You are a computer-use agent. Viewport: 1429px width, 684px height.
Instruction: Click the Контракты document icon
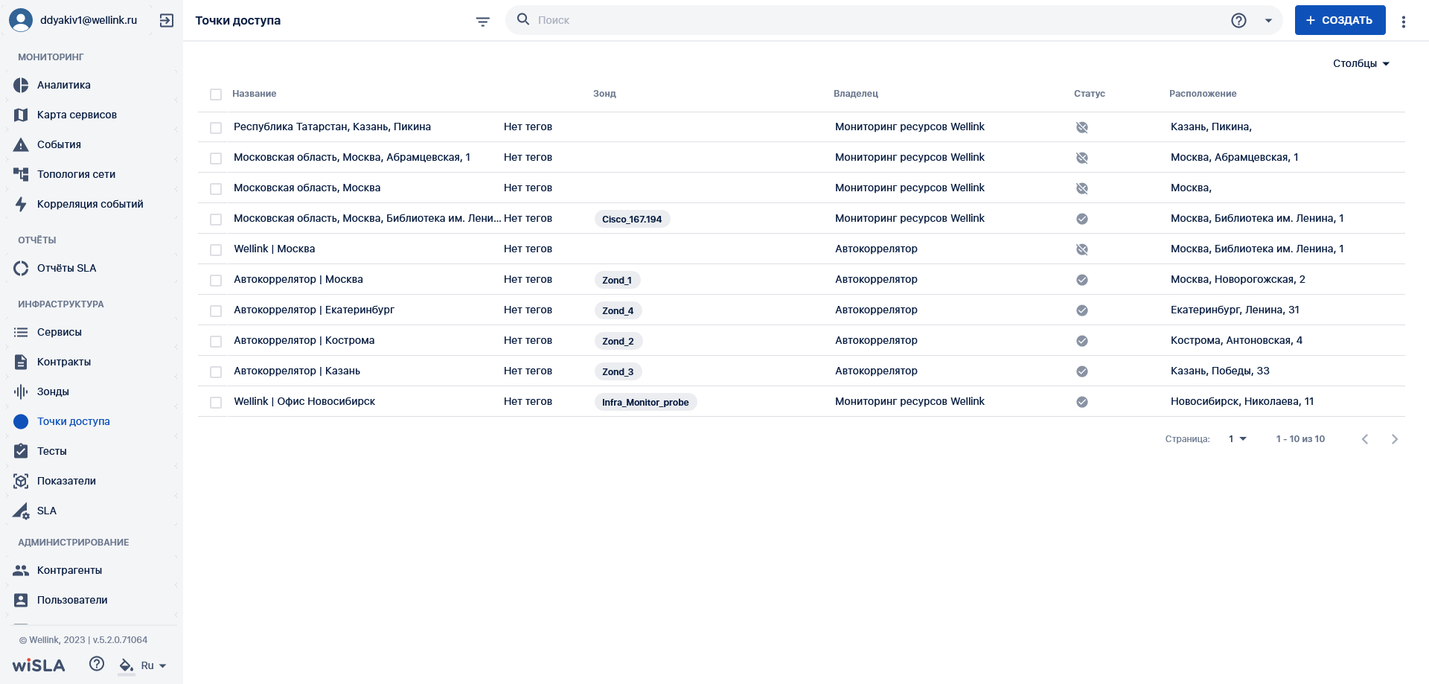pos(21,362)
